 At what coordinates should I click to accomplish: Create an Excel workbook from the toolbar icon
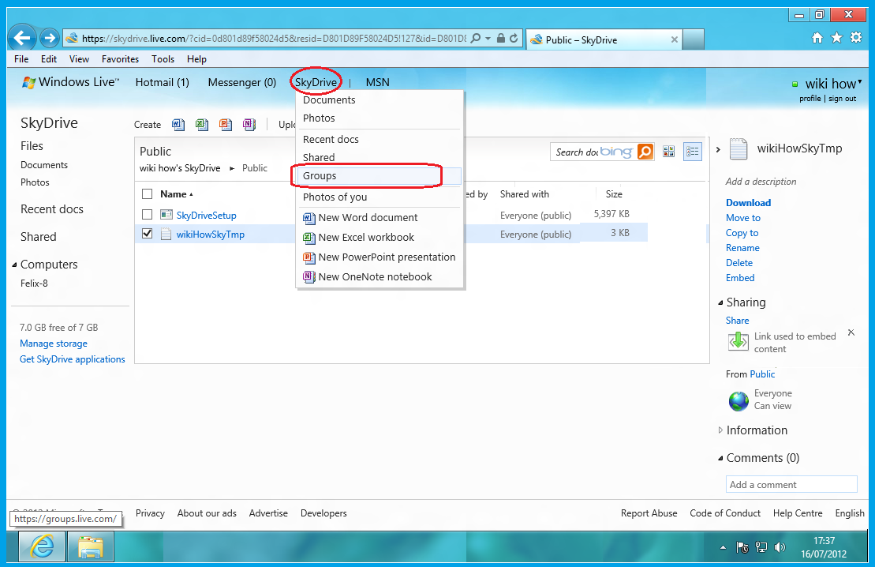pyautogui.click(x=201, y=124)
